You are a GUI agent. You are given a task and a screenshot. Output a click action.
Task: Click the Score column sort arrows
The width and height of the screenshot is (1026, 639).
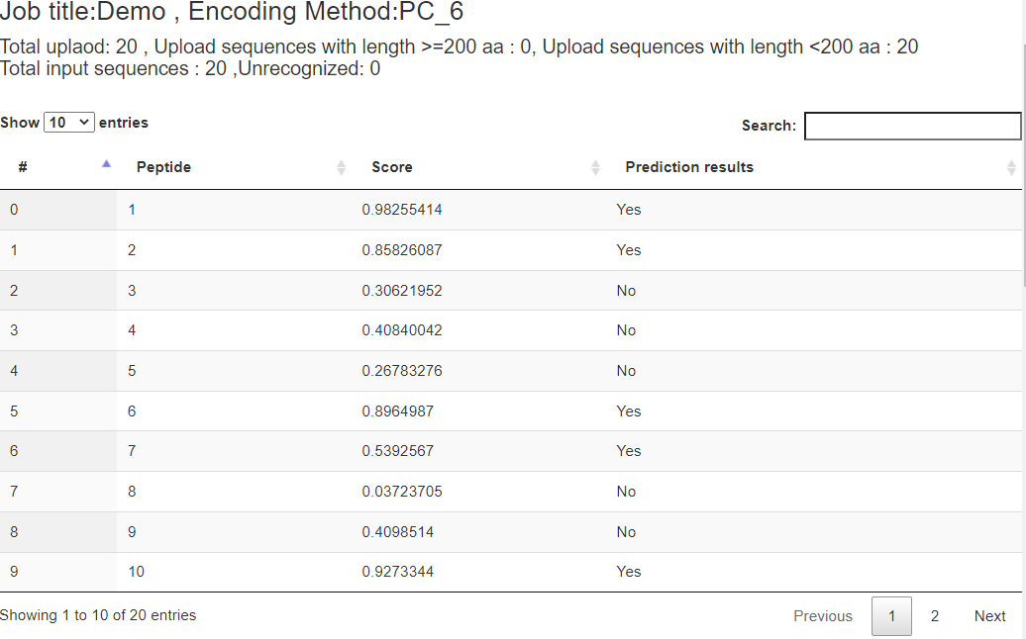pyautogui.click(x=595, y=167)
